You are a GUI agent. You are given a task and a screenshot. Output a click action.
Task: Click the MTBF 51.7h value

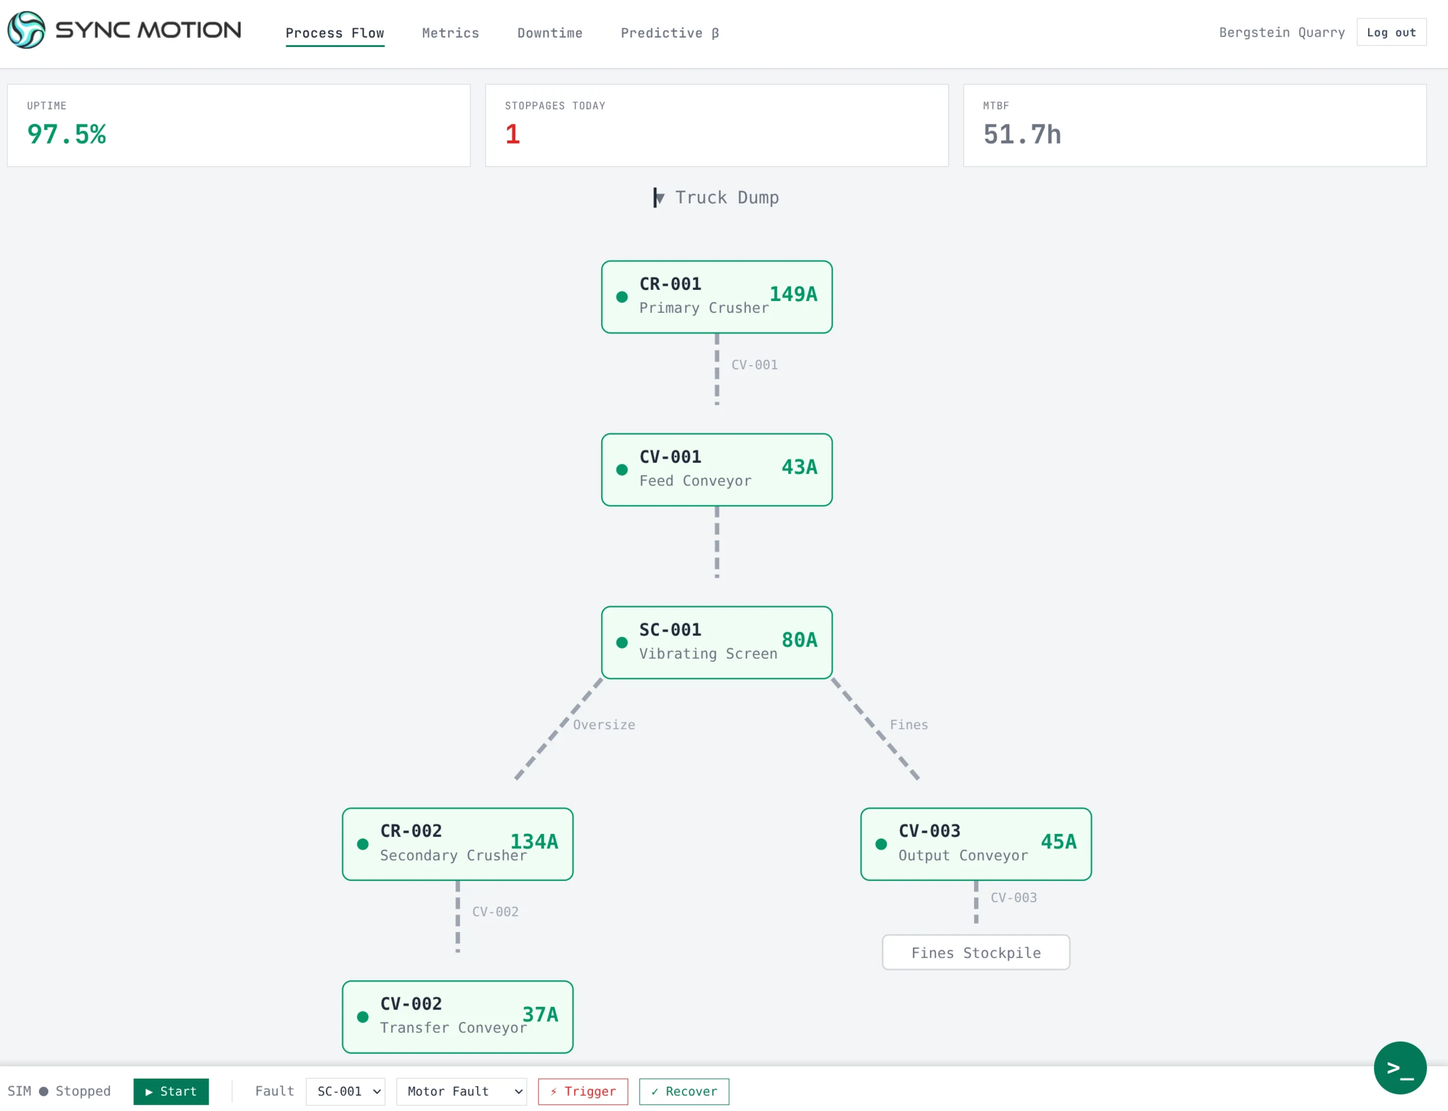pyautogui.click(x=1022, y=134)
